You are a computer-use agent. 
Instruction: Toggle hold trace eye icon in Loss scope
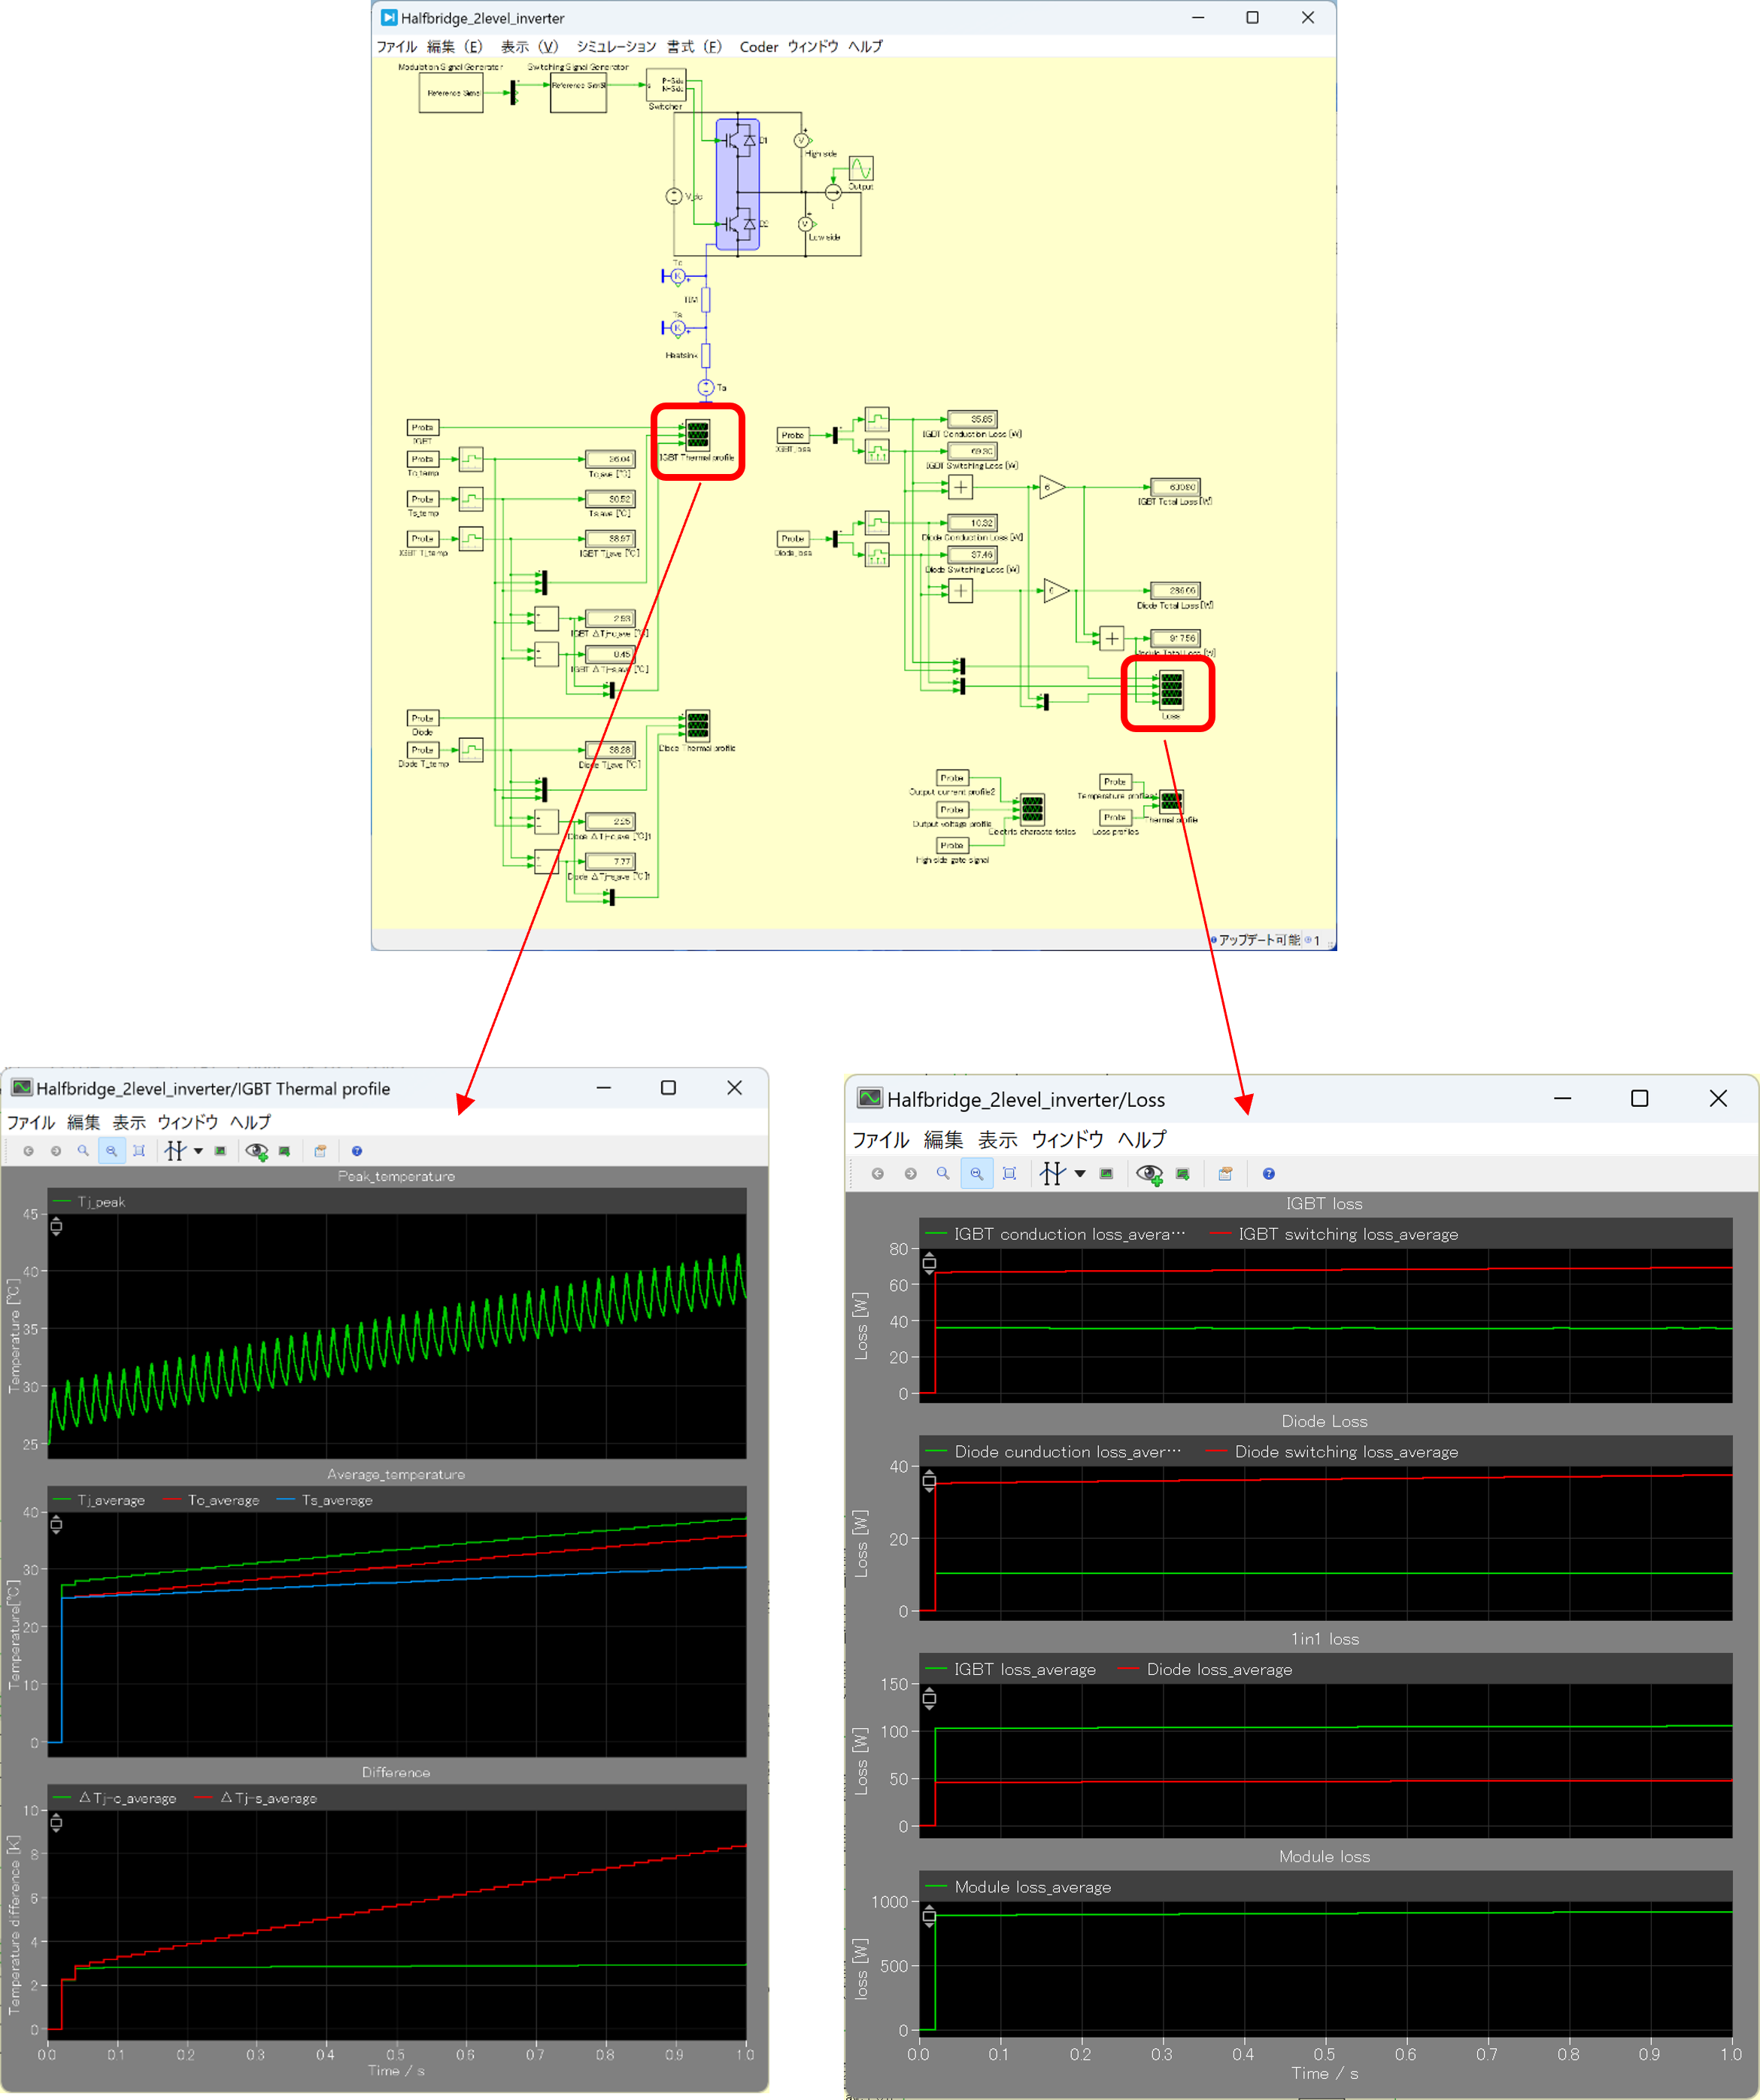click(x=1149, y=1173)
